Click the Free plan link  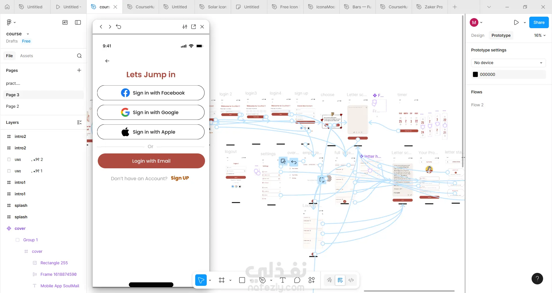[26, 41]
